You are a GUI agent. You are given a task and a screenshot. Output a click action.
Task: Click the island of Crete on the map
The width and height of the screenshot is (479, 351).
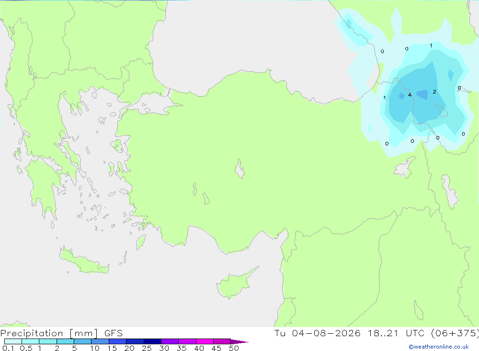(84, 260)
